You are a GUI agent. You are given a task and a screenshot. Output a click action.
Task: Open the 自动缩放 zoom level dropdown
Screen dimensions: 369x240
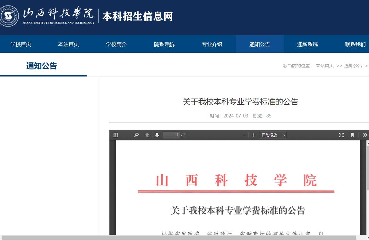pyautogui.click(x=273, y=135)
